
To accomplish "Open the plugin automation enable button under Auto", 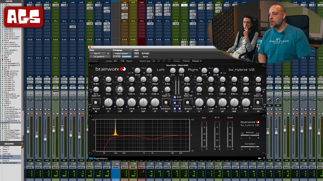I will click(x=136, y=54).
